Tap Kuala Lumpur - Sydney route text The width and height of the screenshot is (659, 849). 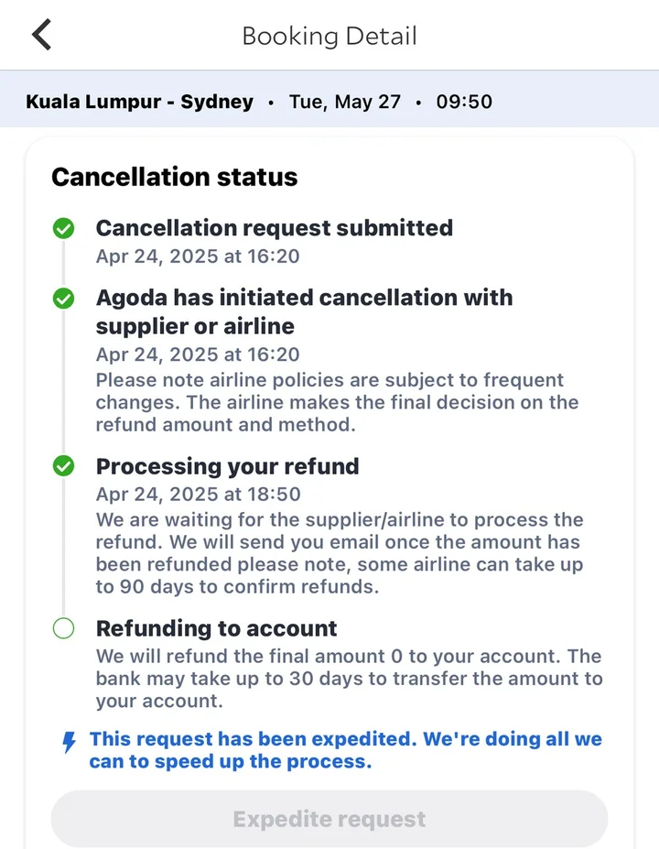click(139, 102)
